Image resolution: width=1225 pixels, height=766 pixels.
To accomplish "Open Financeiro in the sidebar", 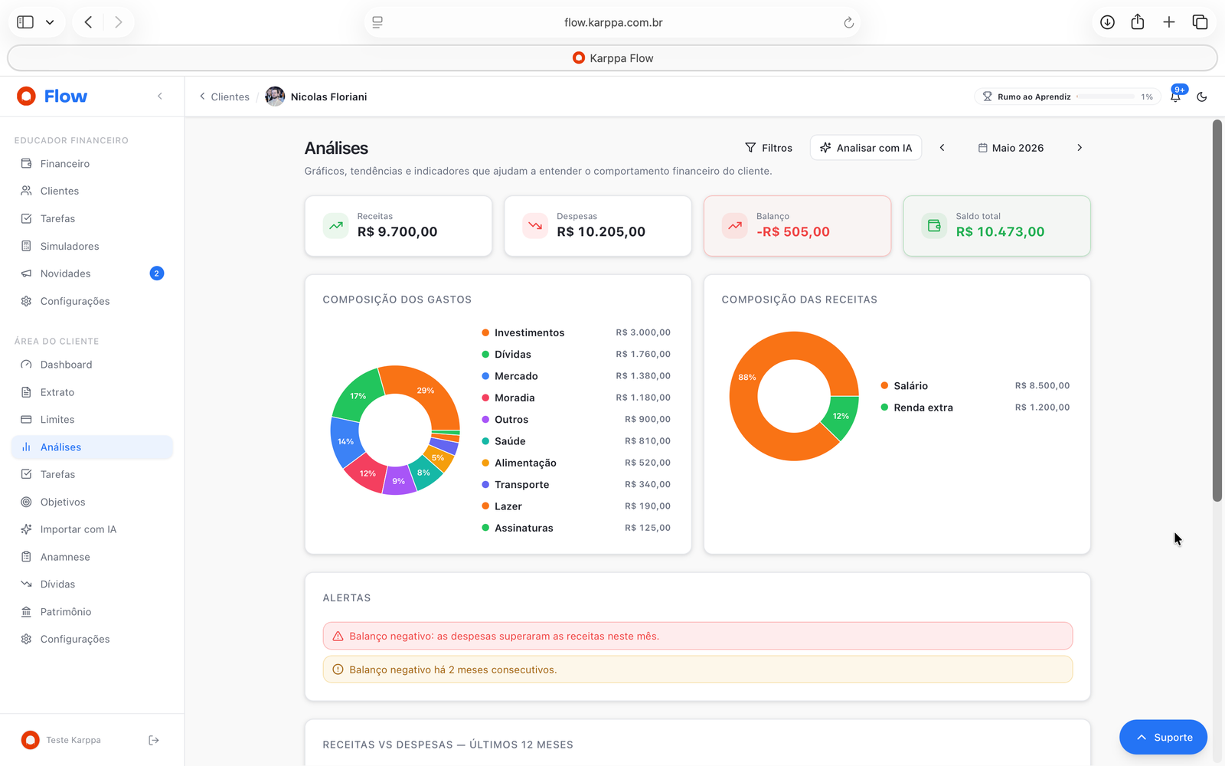I will pyautogui.click(x=92, y=164).
